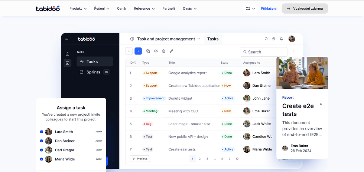Select Sprints in the sidebar
The image size is (364, 172).
[93, 72]
